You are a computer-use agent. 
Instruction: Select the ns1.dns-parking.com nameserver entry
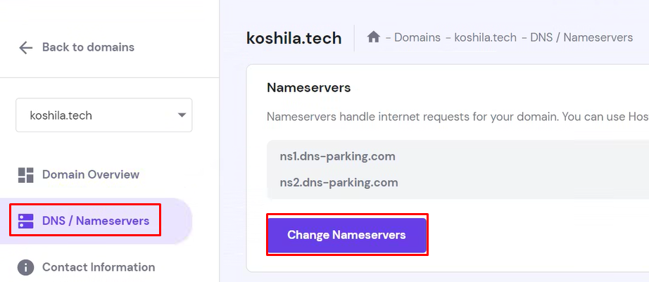click(337, 156)
